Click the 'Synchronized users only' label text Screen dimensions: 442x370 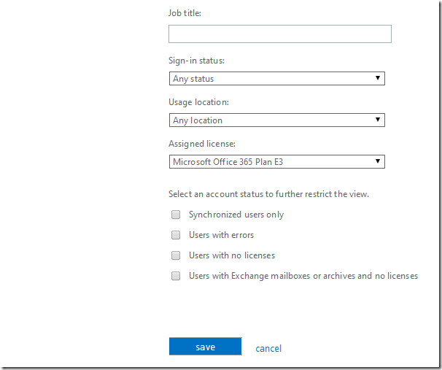click(x=236, y=215)
